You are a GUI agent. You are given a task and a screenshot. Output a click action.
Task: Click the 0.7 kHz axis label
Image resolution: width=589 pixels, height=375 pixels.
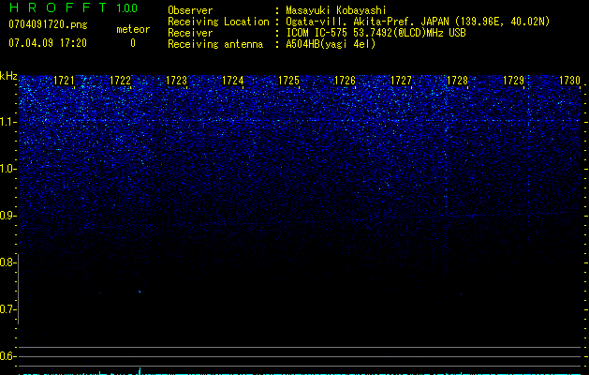7,309
